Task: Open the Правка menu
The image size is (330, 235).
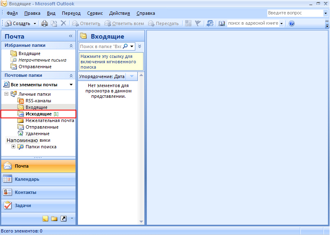Action: click(x=32, y=13)
